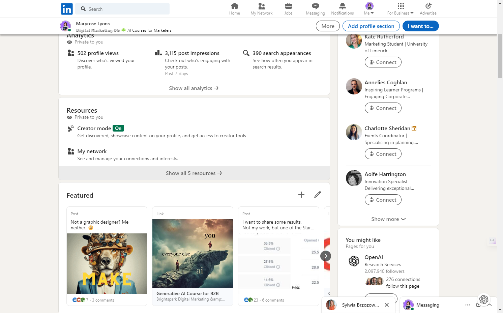
Task: Open the 'I want to...' dropdown button
Action: pos(421,26)
